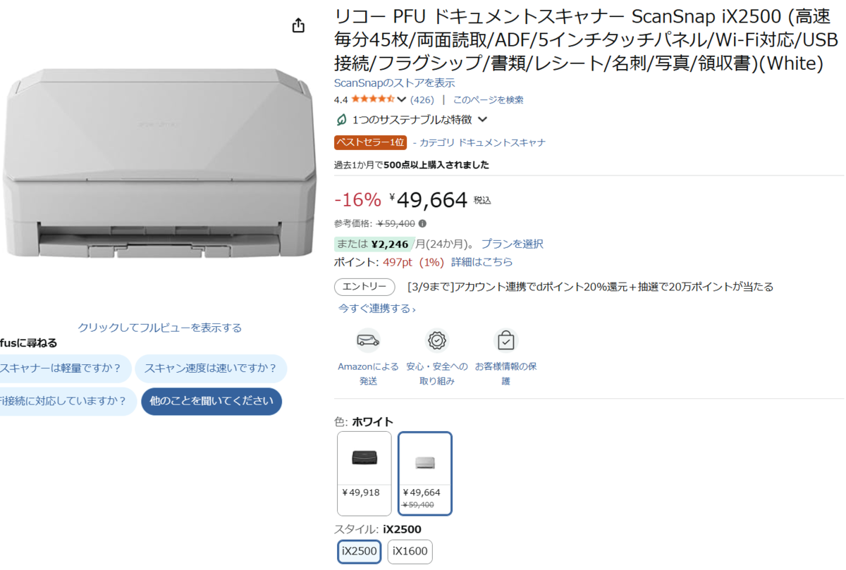Click the エントリー entry button

(364, 287)
